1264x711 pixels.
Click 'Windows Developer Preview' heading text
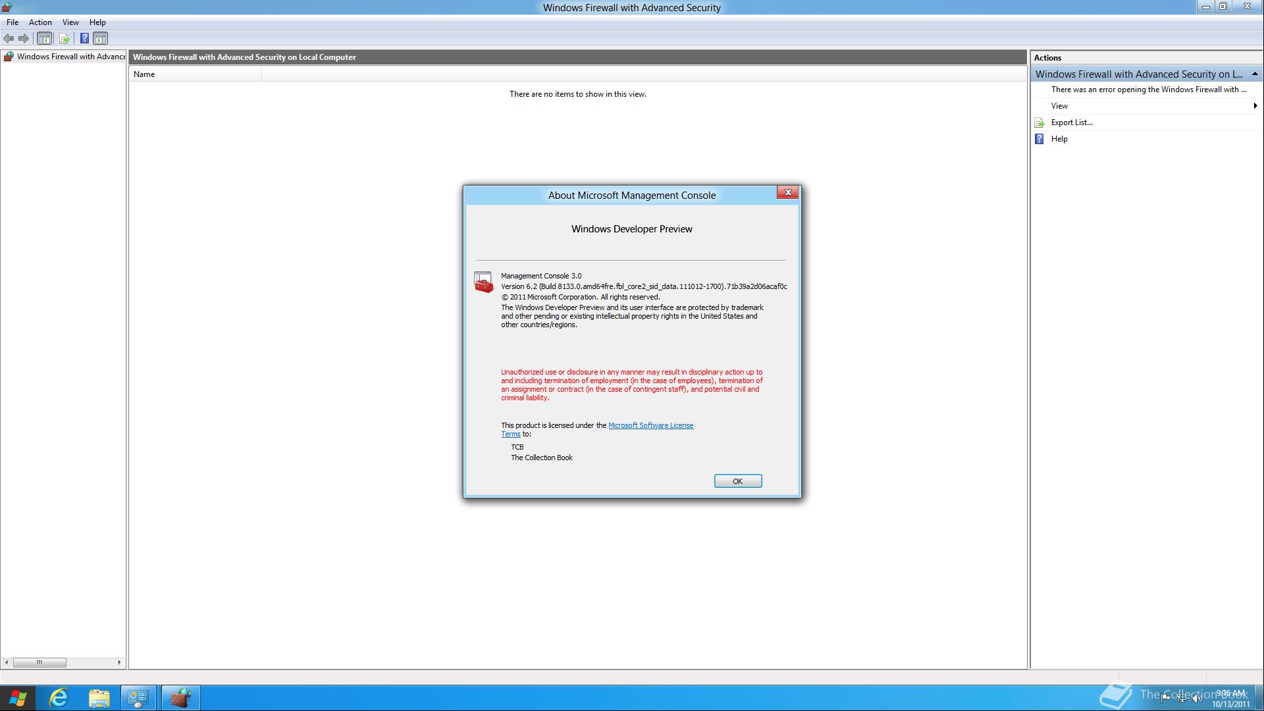click(x=632, y=229)
